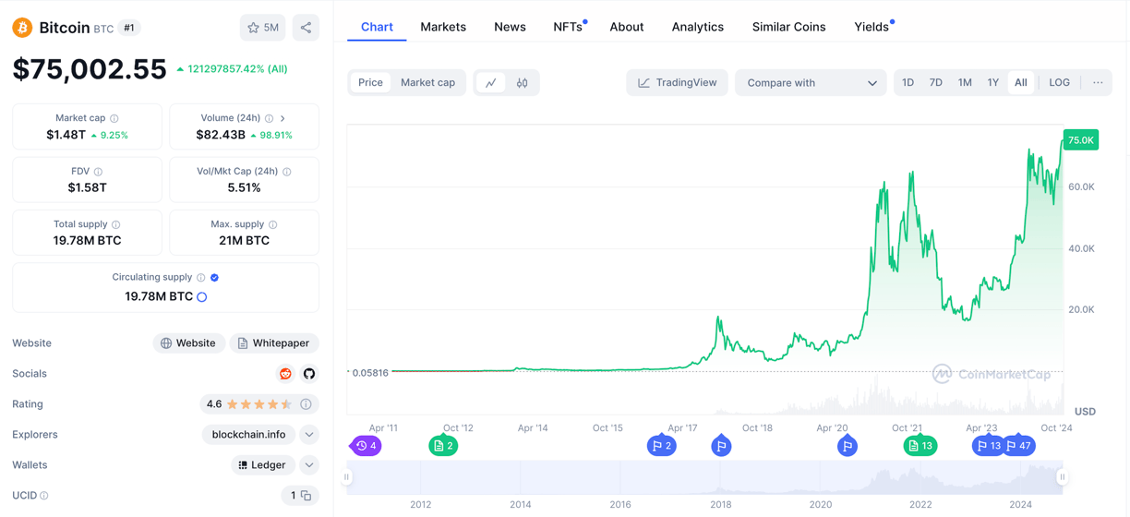Click circulating supply progress circle

pyautogui.click(x=202, y=297)
